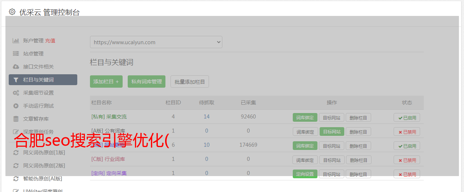
Task: Open 同义词伪原创[1版] sidebar item
Action: click(44, 153)
